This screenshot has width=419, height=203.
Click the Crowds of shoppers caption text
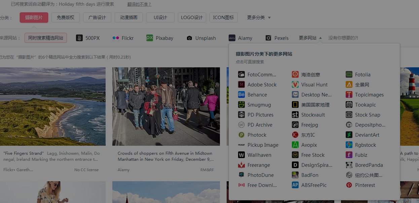(x=166, y=156)
